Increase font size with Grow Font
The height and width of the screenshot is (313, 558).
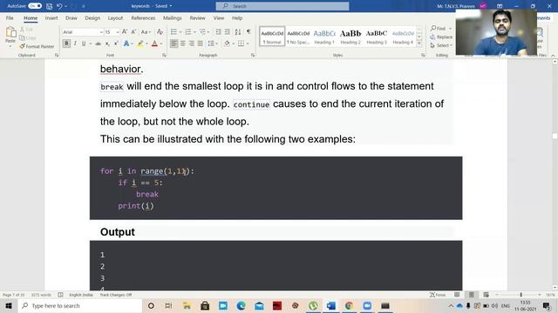(125, 32)
